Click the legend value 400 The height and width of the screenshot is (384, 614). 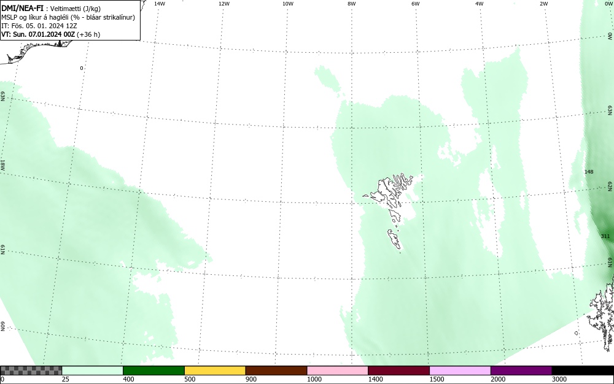[x=128, y=379]
